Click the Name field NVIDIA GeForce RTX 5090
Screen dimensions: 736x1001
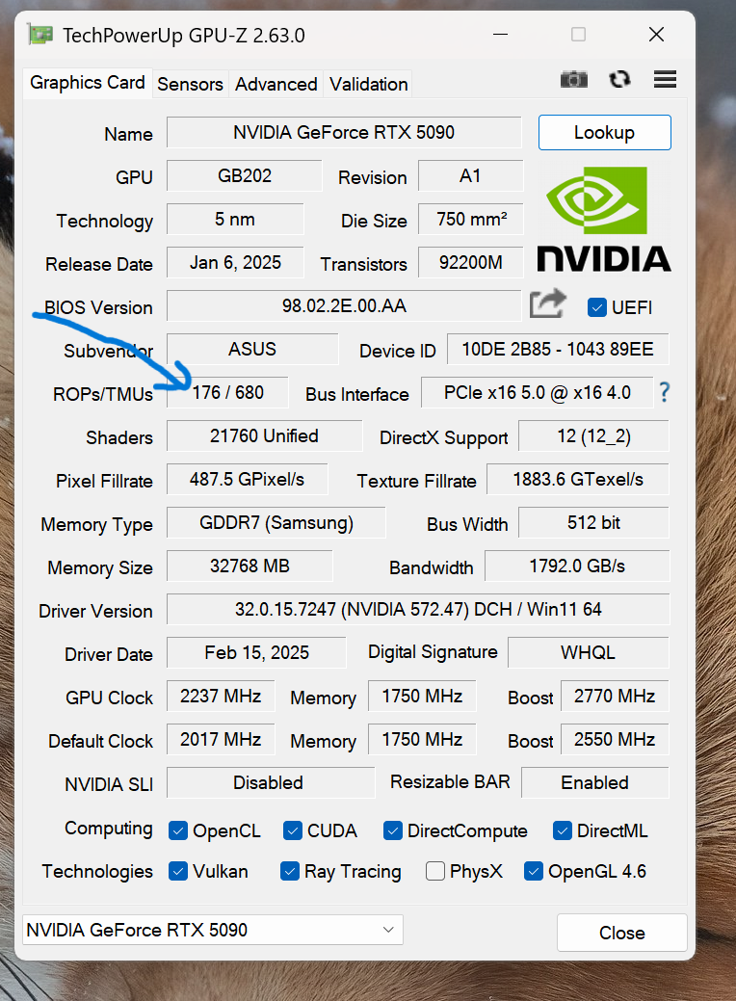pos(344,133)
